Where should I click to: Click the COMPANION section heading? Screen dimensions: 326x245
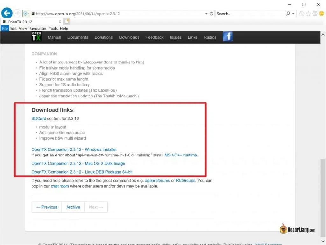point(44,54)
